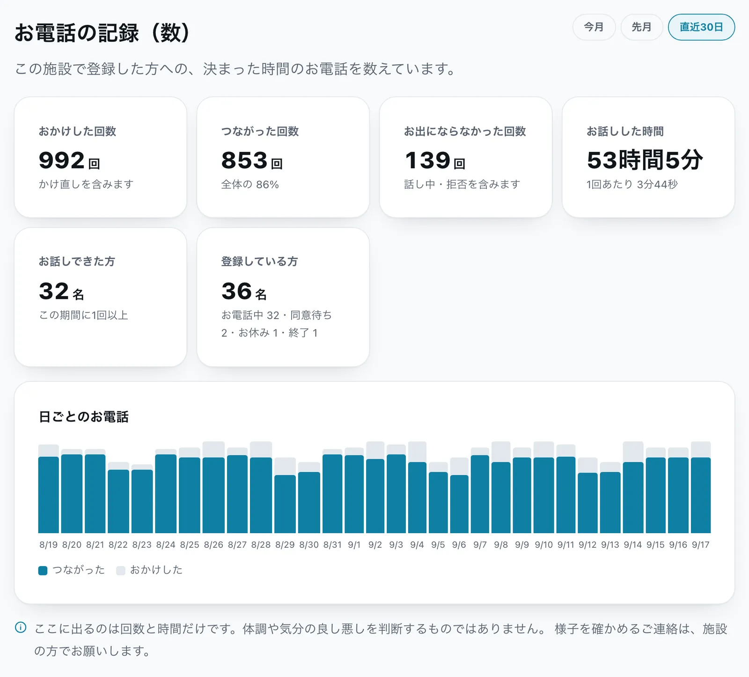Viewport: 749px width, 677px height.
Task: Open the おかけした回数 992回 card
Action: pyautogui.click(x=101, y=157)
